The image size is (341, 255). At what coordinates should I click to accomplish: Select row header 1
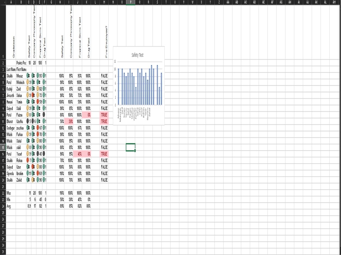click(x=3, y=32)
